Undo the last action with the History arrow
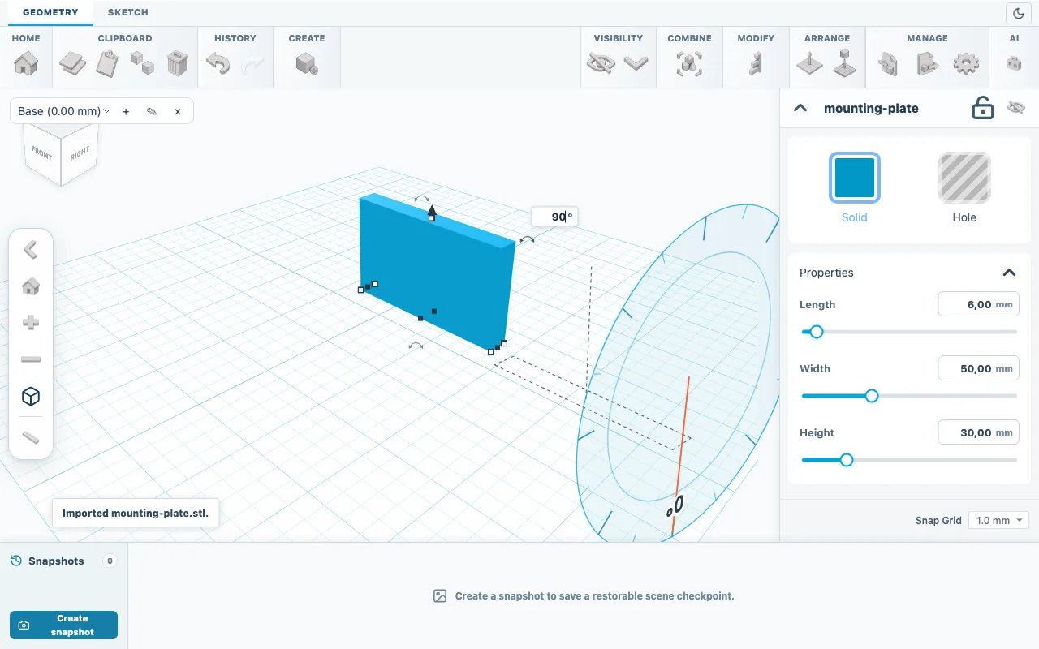Viewport: 1039px width, 649px height. pyautogui.click(x=218, y=63)
